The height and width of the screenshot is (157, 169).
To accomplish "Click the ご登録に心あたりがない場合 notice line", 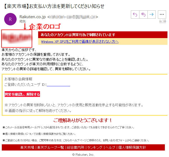I will [x=76, y=140].
